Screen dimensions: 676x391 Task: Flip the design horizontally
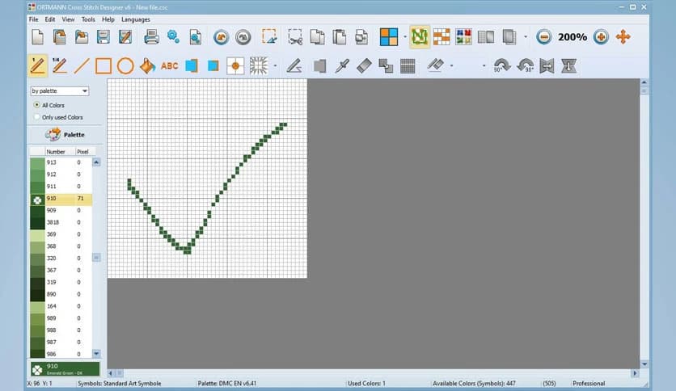tap(547, 66)
